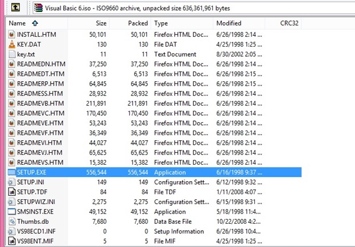The height and width of the screenshot is (247, 355).
Task: Select the KEY.DAT file name
Action: pos(29,44)
